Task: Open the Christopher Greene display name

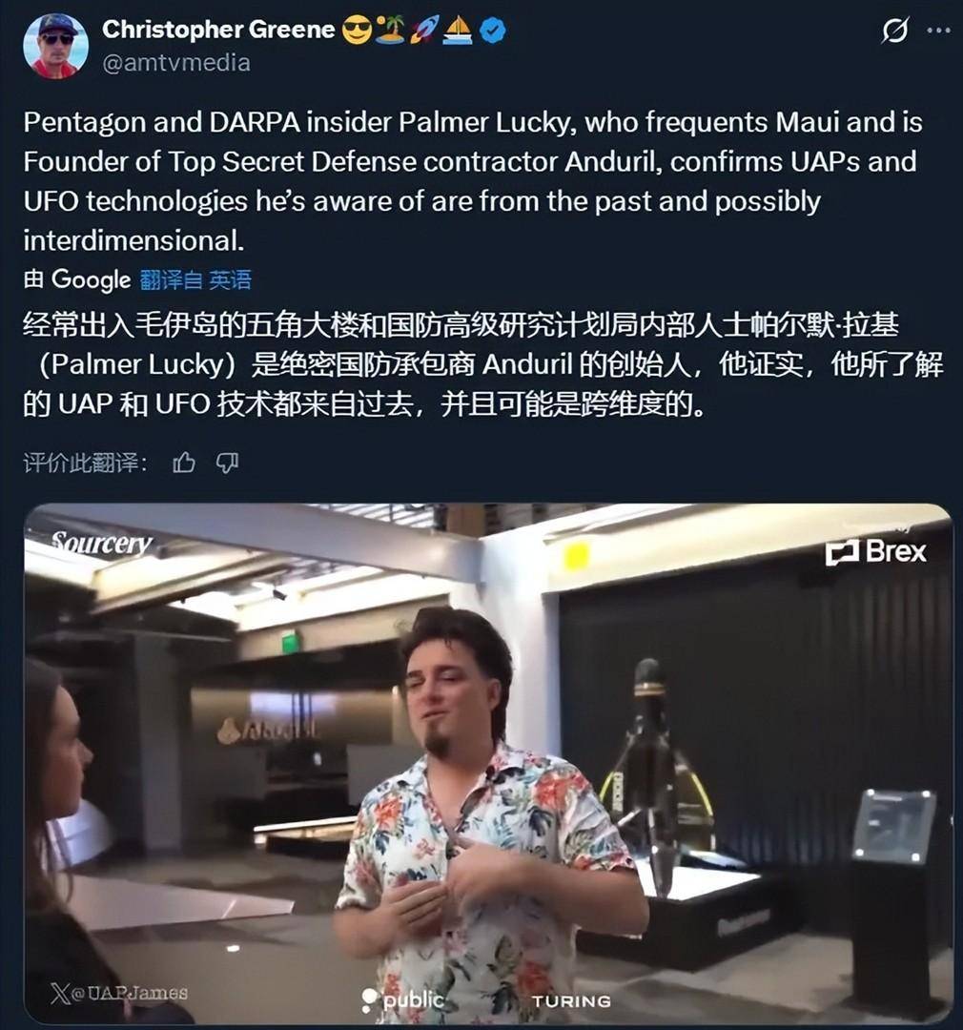Action: [x=218, y=30]
